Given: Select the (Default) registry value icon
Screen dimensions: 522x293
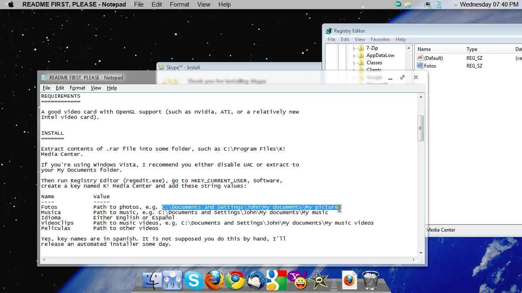Looking at the screenshot, I should coord(420,58).
